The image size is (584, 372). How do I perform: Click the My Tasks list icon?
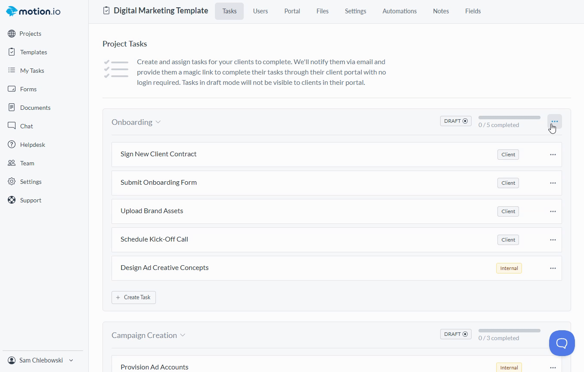pyautogui.click(x=12, y=71)
